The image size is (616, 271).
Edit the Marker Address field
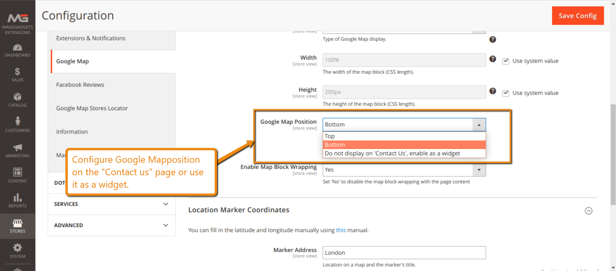(x=404, y=253)
